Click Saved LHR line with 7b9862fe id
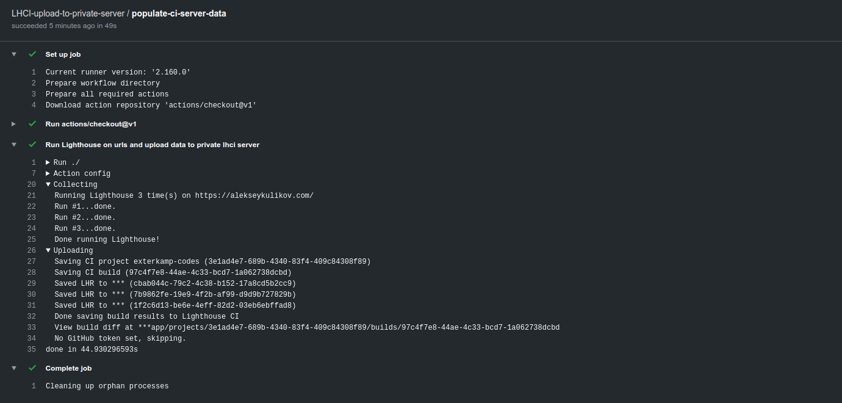 point(175,294)
